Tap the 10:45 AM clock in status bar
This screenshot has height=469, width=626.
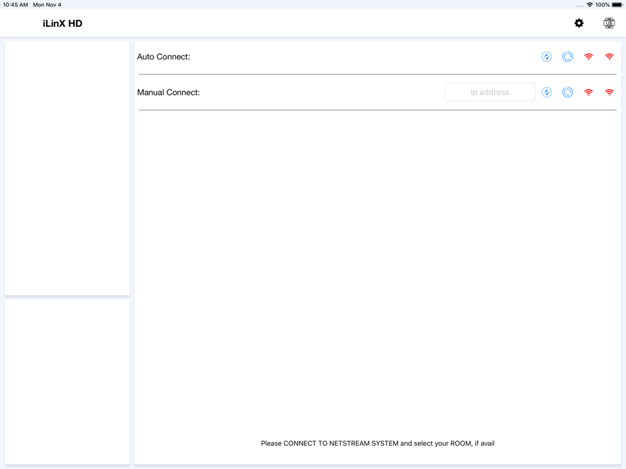16,5
